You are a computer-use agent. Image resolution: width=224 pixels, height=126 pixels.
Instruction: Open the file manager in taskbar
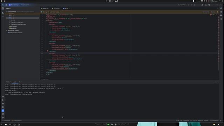pos(19,125)
